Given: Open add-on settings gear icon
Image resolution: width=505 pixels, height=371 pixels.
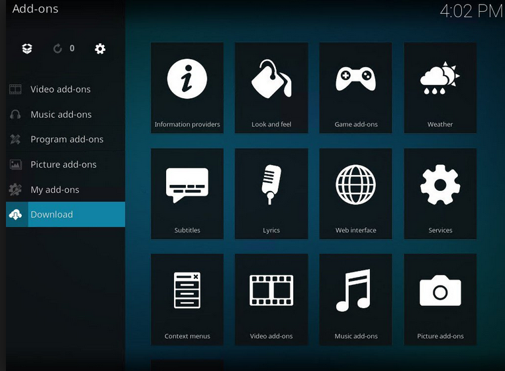Looking at the screenshot, I should (100, 48).
